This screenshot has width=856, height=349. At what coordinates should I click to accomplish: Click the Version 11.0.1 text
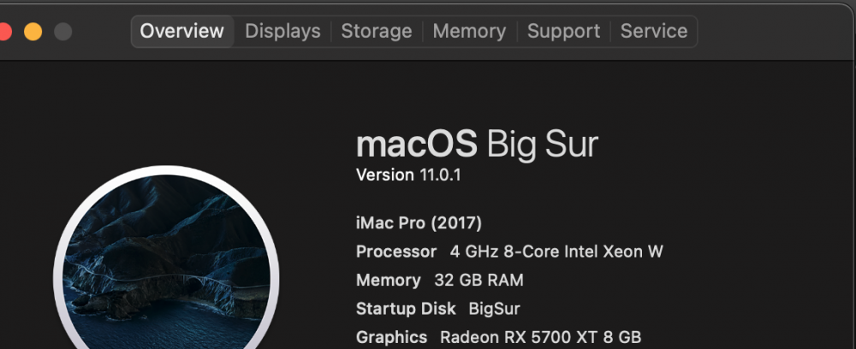tap(408, 175)
